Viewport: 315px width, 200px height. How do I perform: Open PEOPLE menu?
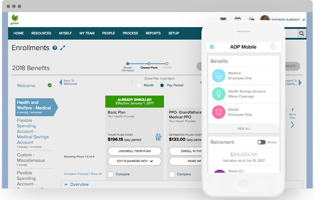click(x=108, y=33)
